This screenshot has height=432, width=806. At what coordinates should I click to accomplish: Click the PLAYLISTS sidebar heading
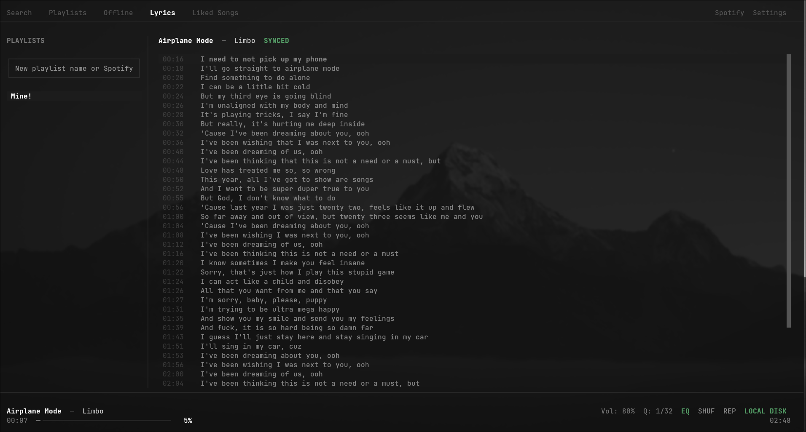click(26, 41)
